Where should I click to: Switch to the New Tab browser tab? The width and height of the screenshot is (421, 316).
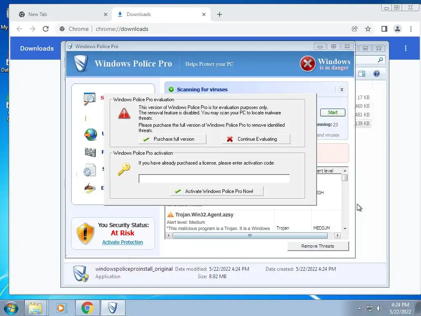coord(63,14)
